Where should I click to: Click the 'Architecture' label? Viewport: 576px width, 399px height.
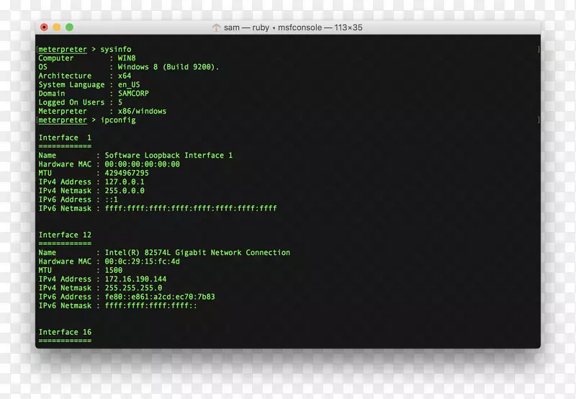point(65,76)
